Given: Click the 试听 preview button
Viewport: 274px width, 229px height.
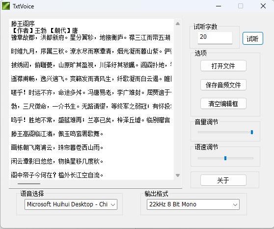Looking at the screenshot, I should 253,38.
